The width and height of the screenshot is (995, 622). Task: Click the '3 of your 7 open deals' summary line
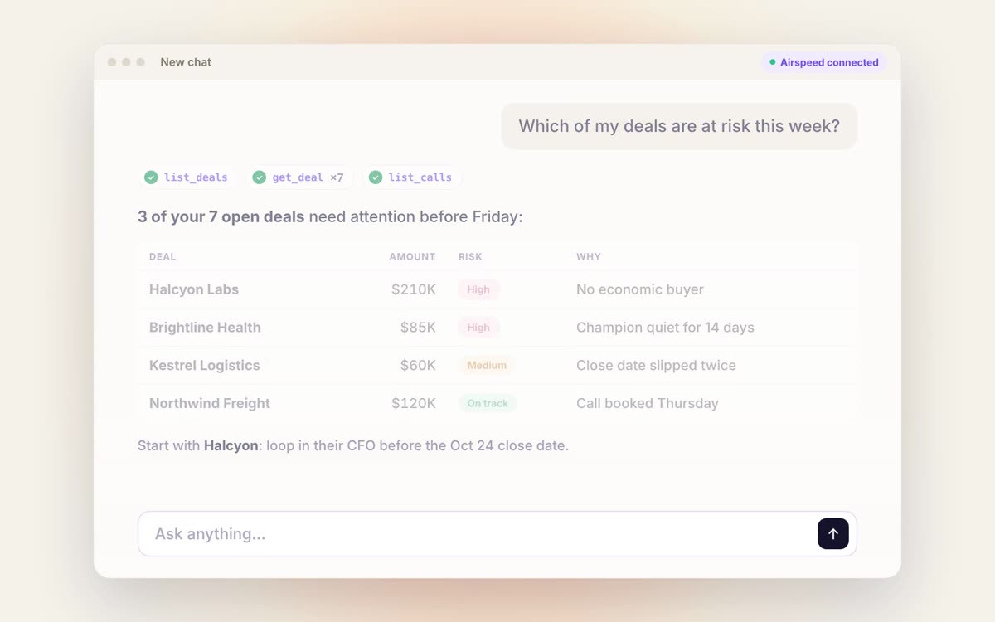330,217
